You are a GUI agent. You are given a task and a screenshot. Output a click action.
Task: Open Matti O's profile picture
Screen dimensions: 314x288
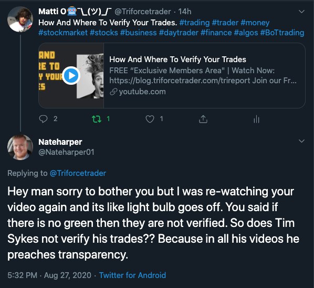coord(20,19)
